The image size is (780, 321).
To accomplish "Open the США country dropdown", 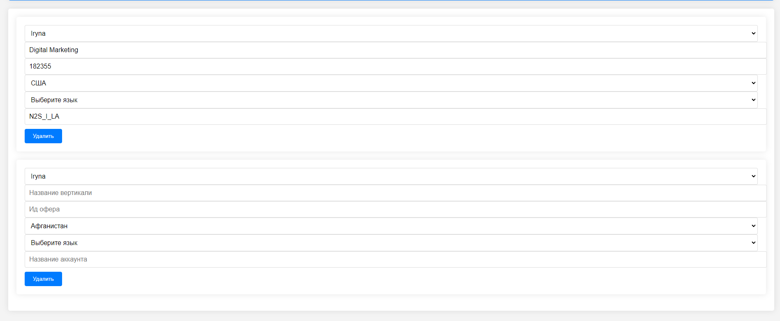I will pyautogui.click(x=391, y=83).
